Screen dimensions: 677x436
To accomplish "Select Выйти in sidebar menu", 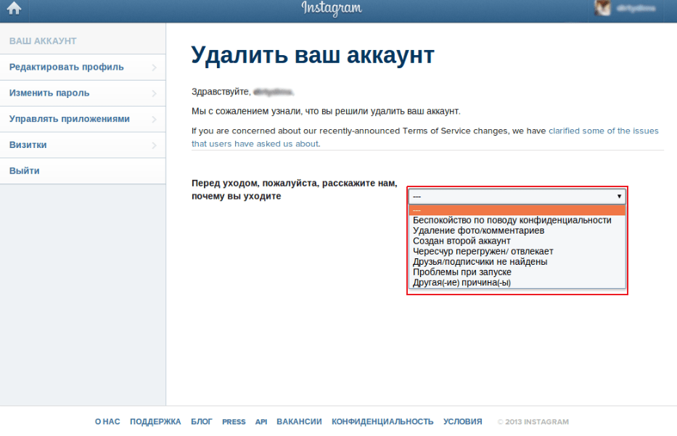I will coord(83,171).
